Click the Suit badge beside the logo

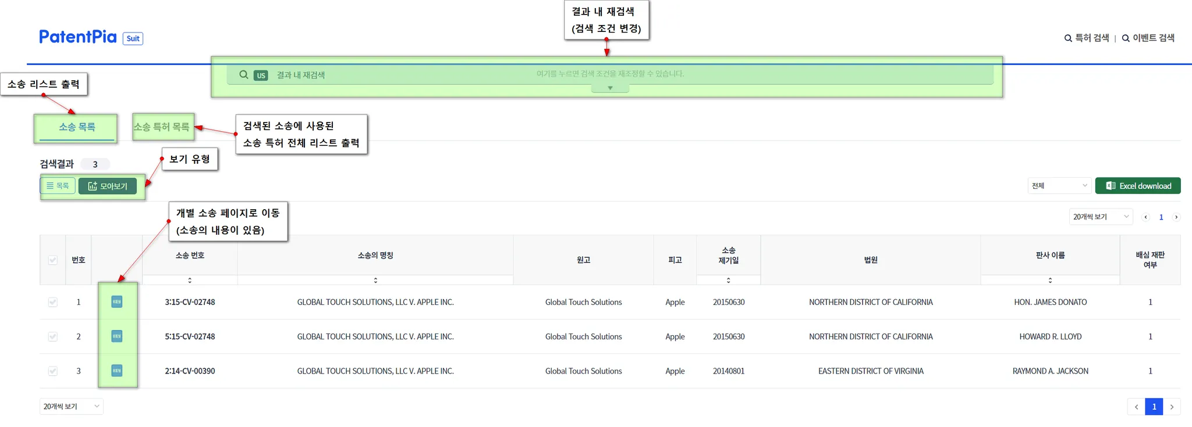(133, 38)
